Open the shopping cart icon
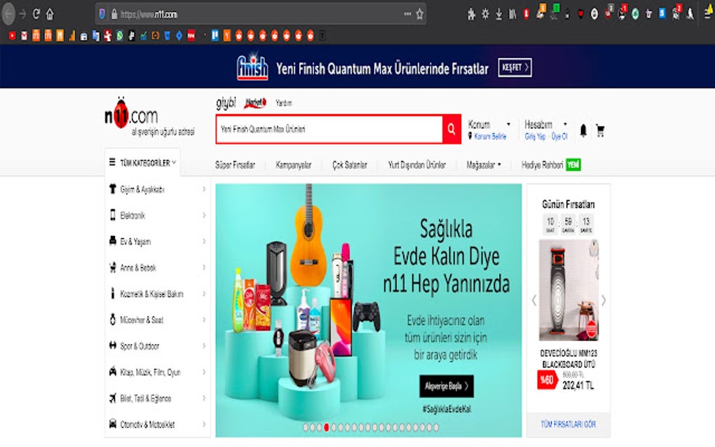The image size is (715, 447). pos(600,131)
